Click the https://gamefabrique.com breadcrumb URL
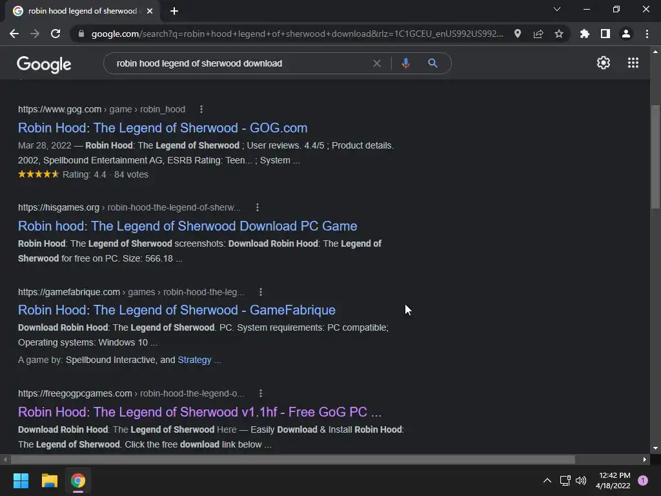 point(68,292)
